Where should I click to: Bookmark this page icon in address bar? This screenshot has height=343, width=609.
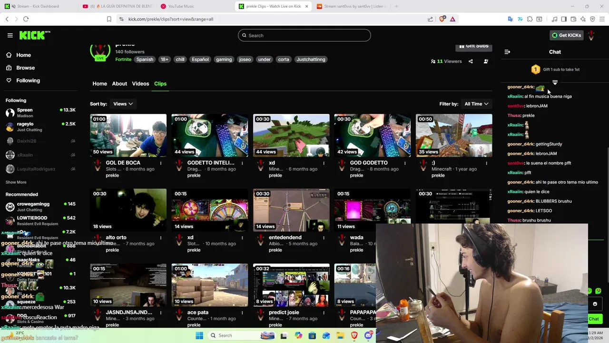[x=109, y=19]
